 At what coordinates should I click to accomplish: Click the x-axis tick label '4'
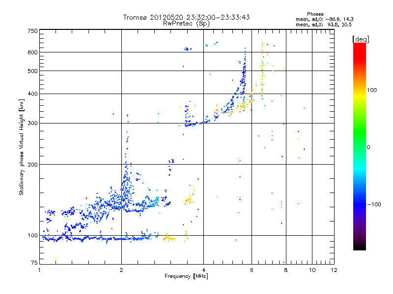pos(203,270)
